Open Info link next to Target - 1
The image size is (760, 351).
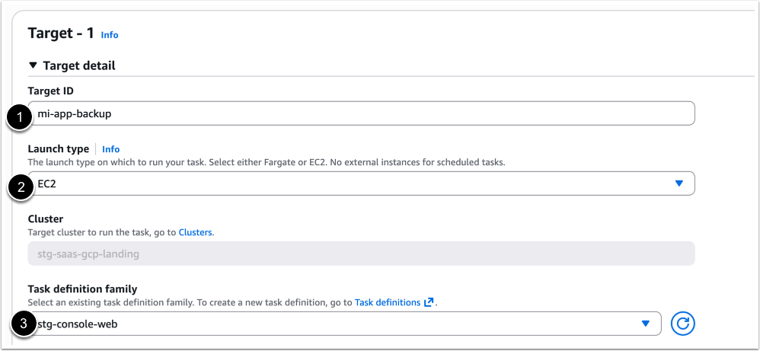click(x=110, y=35)
